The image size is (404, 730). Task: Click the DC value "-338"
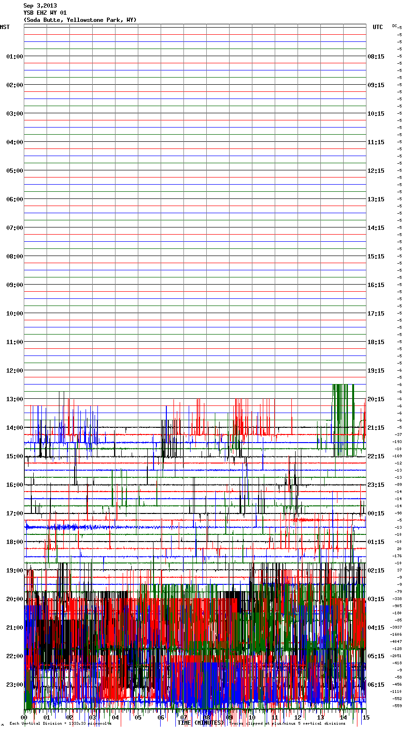click(x=397, y=599)
